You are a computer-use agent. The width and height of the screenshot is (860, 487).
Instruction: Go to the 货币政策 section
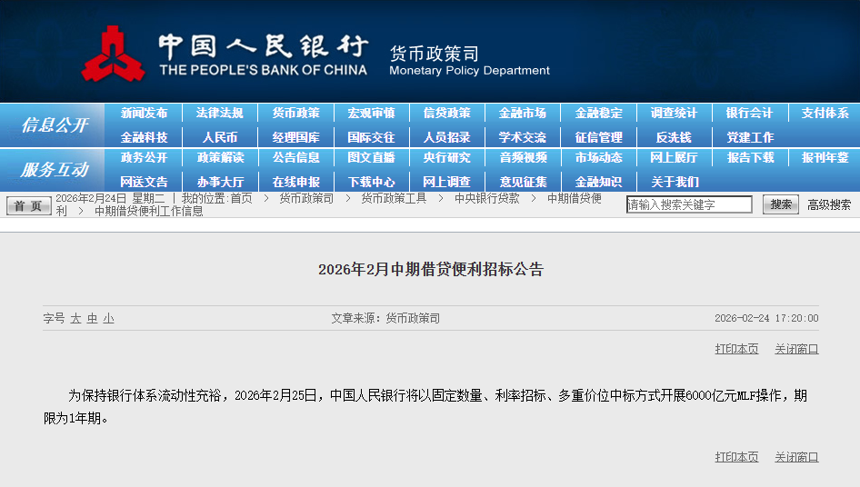(x=295, y=114)
